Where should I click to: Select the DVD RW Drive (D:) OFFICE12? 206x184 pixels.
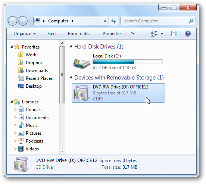118,93
